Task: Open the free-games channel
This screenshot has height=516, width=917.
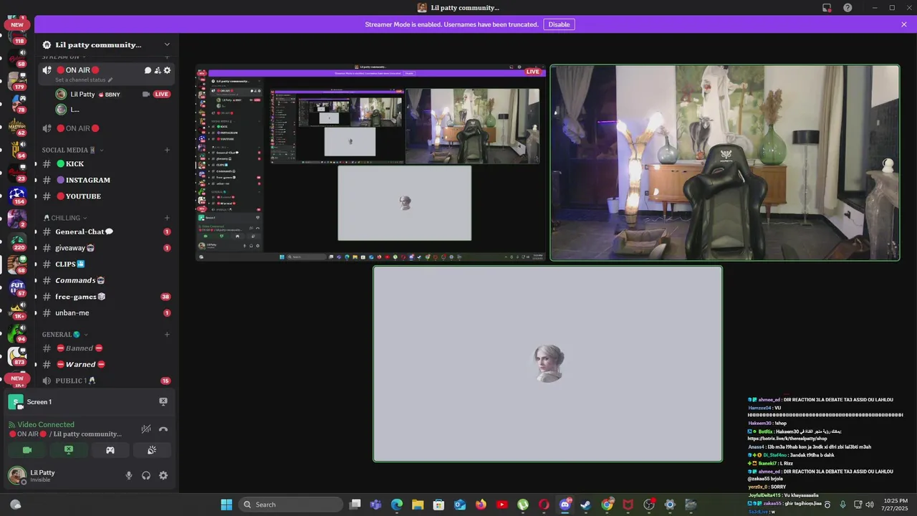Action: 106,297
